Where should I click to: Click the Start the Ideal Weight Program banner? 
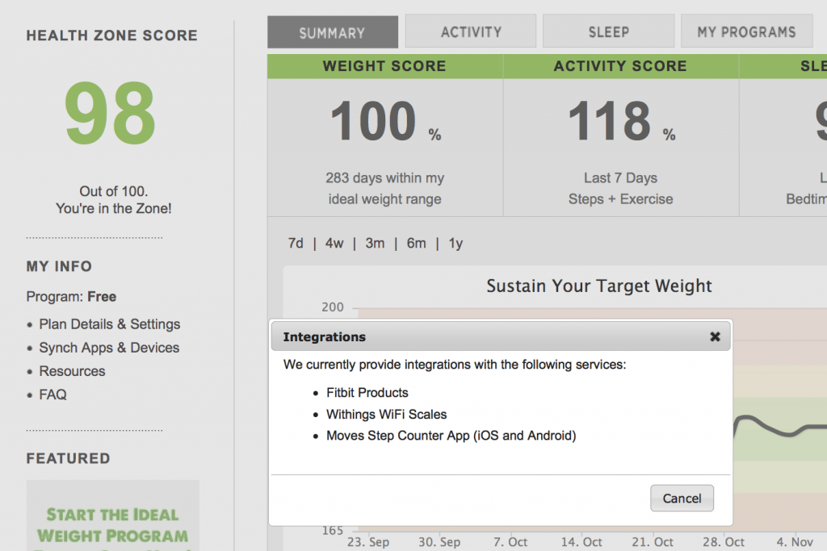pos(112,524)
